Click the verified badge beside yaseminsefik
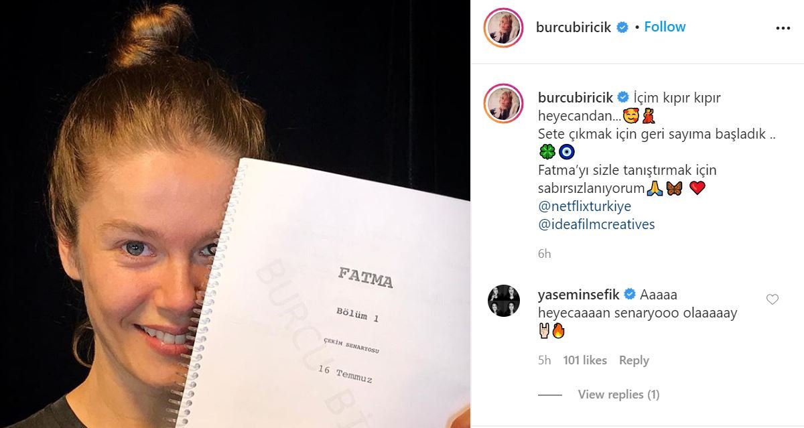The width and height of the screenshot is (804, 428). click(630, 294)
